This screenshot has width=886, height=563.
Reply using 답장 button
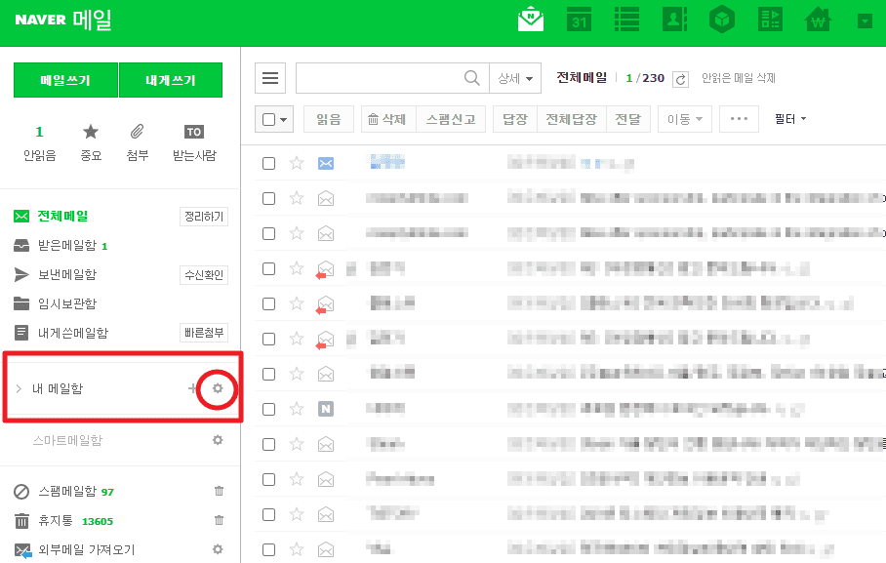point(515,119)
